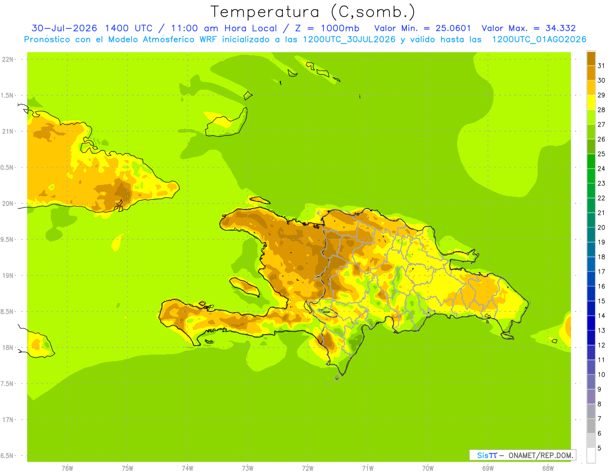Click the "18N" latitude axis label
The height and width of the screenshot is (475, 615).
click(x=7, y=347)
